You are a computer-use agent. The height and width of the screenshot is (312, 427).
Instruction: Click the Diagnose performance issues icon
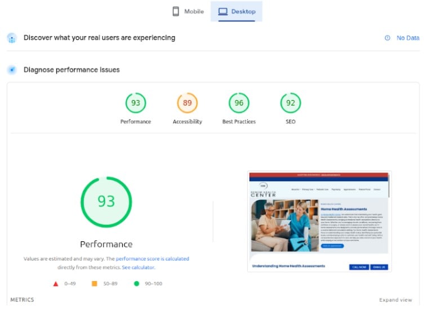click(12, 70)
